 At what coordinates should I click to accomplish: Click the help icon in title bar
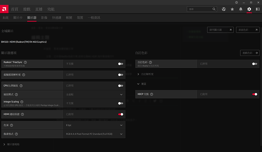click(237, 2)
